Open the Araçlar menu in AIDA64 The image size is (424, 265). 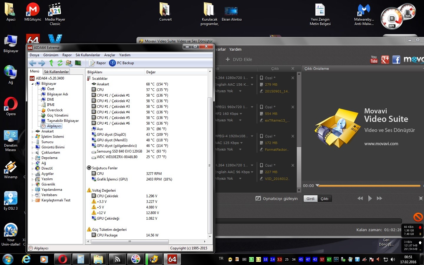[x=110, y=55]
